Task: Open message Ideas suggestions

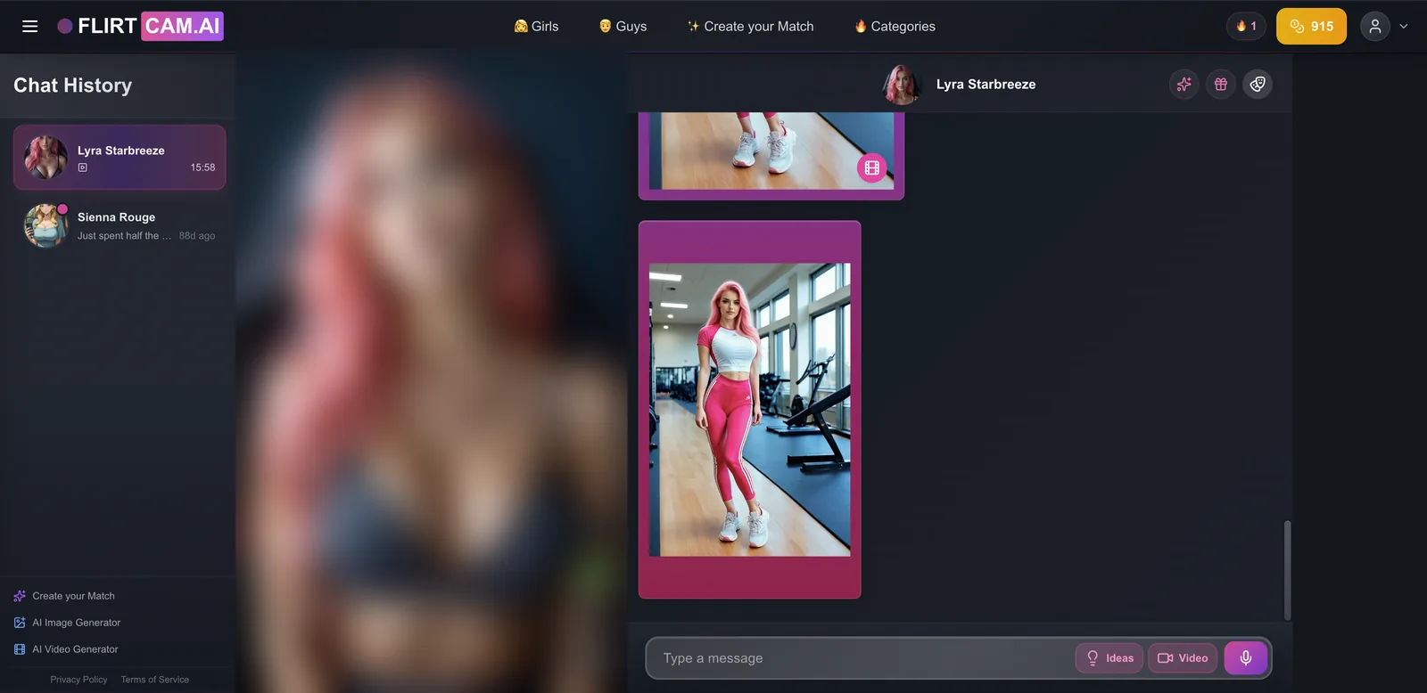Action: [1109, 658]
